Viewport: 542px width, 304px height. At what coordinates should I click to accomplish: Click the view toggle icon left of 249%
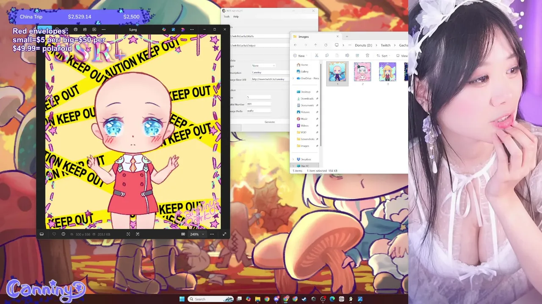pyautogui.click(x=183, y=234)
